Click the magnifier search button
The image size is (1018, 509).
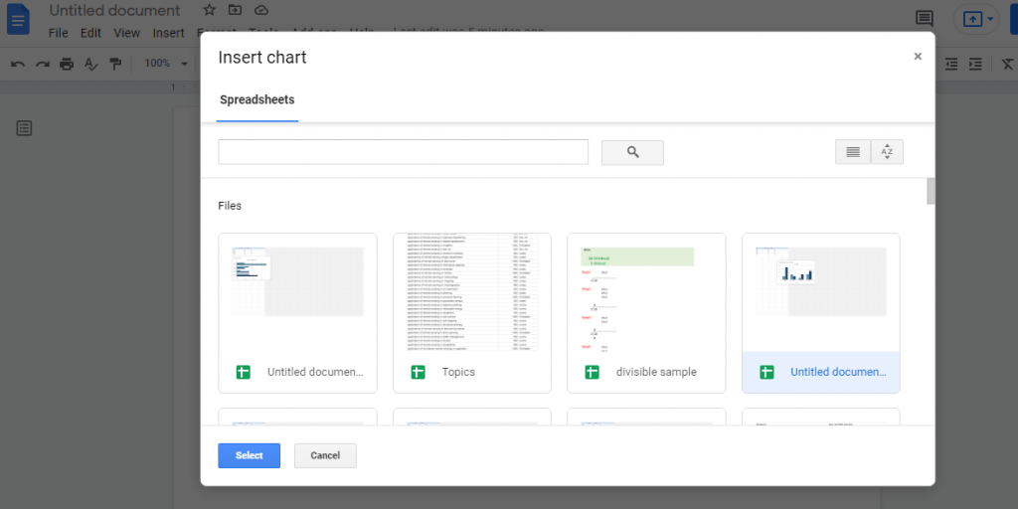(633, 152)
